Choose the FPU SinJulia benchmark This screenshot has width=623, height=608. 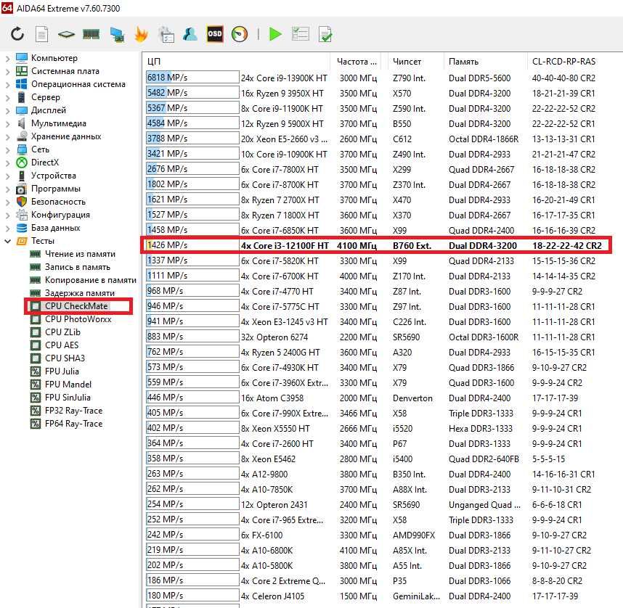click(x=68, y=398)
